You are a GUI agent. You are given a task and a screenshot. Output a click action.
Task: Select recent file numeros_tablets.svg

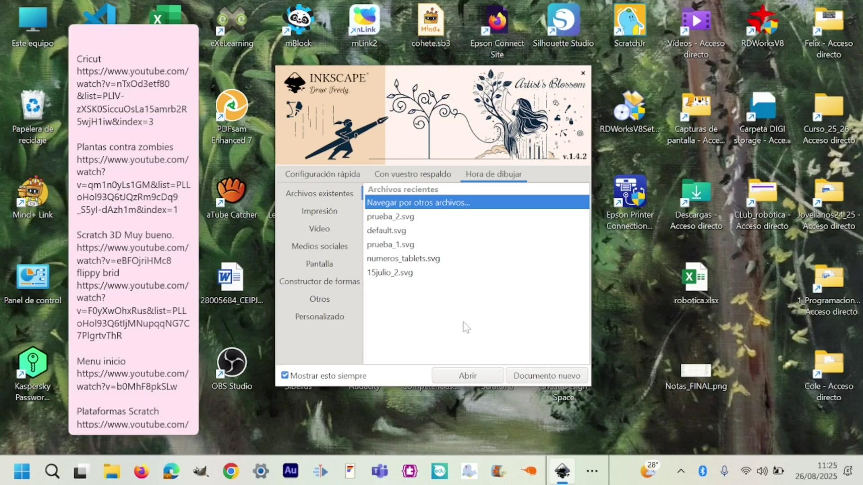pos(477,259)
